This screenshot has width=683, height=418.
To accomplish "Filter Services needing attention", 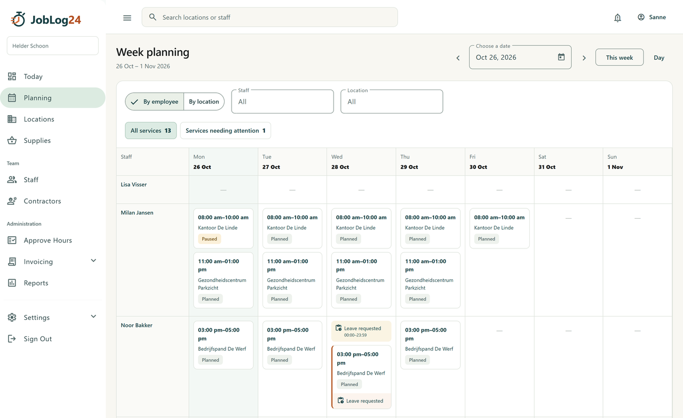I will [x=226, y=131].
